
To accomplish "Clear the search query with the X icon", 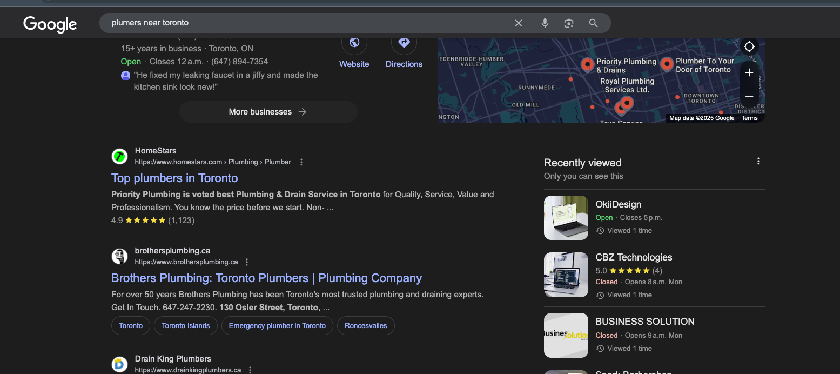I will (x=519, y=23).
